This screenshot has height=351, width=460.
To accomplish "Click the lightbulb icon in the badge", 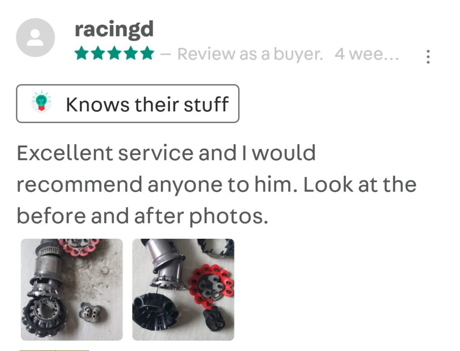I will click(x=41, y=101).
